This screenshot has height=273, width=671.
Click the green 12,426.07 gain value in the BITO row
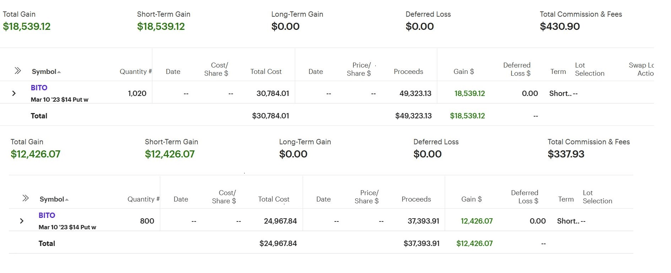pos(476,221)
